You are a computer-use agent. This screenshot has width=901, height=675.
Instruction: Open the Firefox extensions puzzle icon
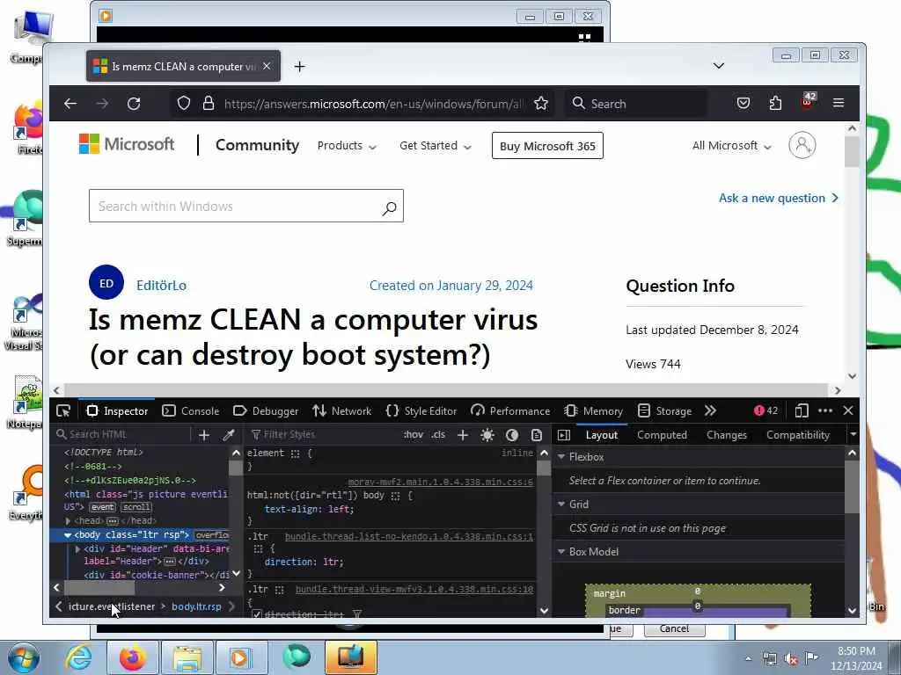point(775,104)
